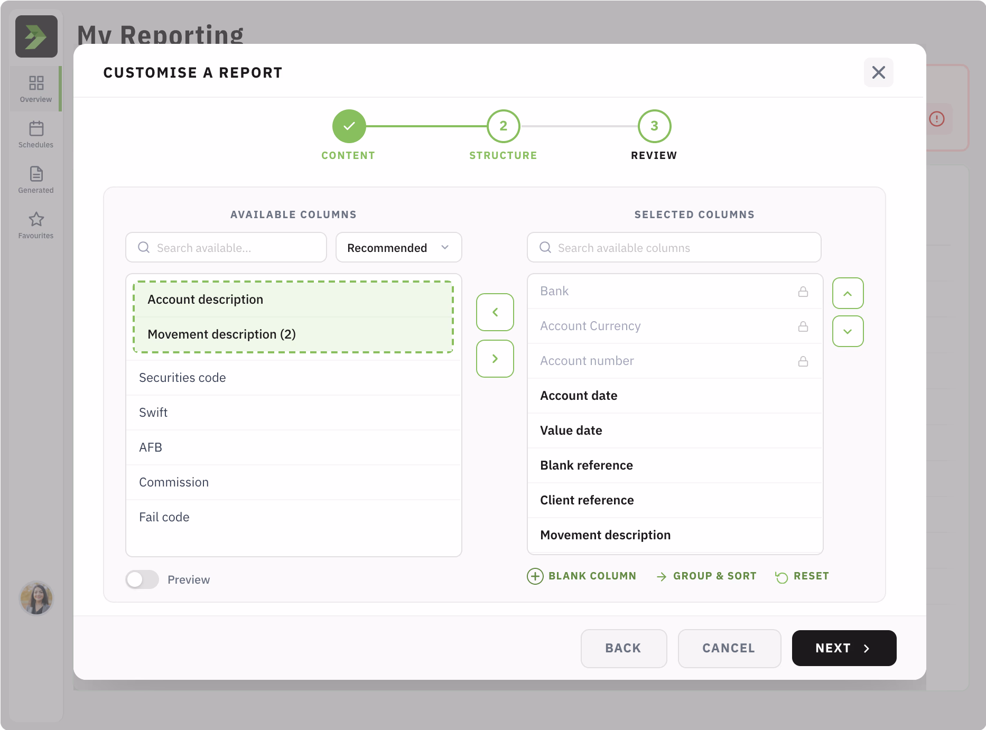
Task: Select Account date in selected columns
Action: point(675,396)
